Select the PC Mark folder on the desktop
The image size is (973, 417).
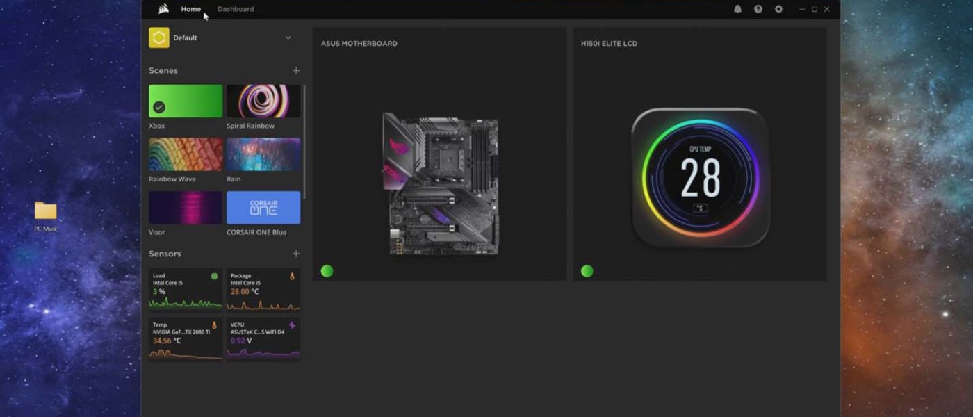[x=46, y=216]
